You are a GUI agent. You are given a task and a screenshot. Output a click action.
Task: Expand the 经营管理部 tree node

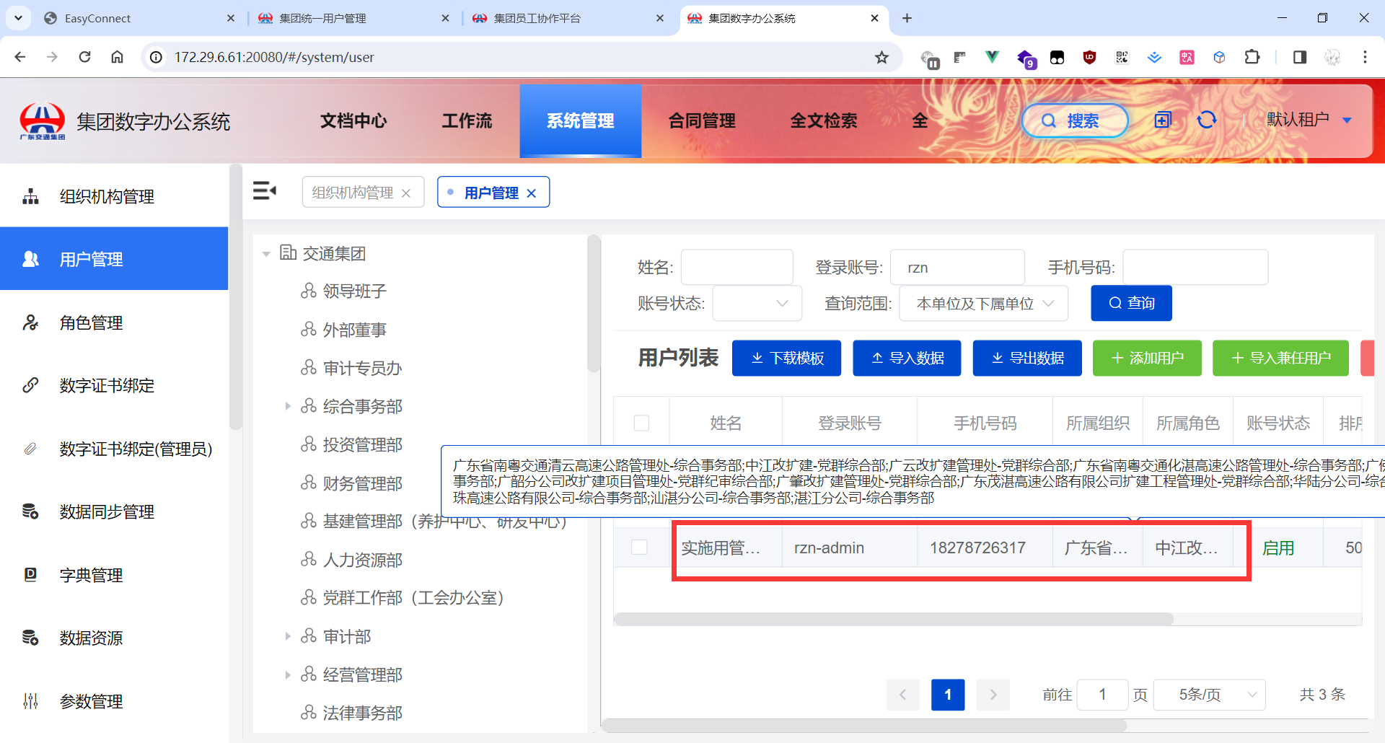pyautogui.click(x=288, y=675)
